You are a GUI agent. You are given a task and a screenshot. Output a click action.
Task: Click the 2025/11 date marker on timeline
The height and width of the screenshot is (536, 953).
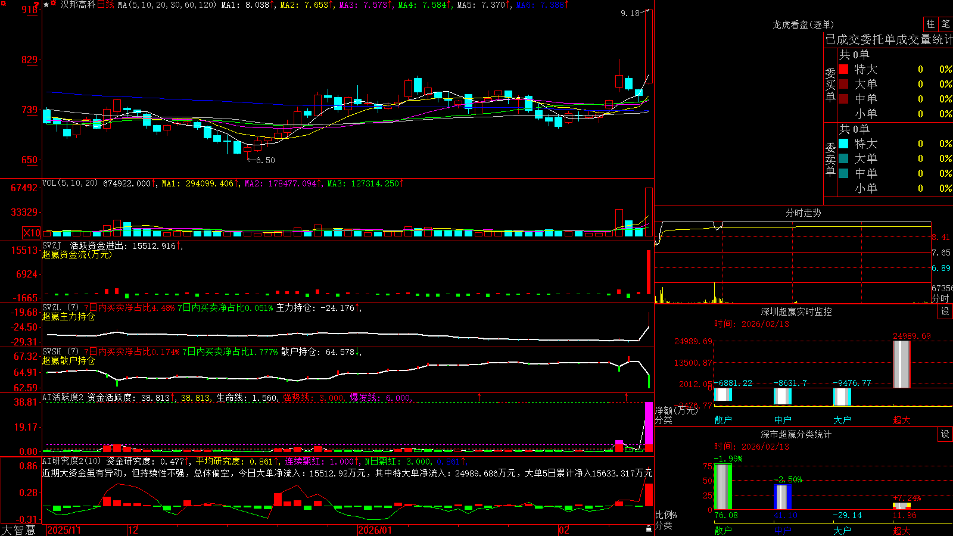(64, 530)
